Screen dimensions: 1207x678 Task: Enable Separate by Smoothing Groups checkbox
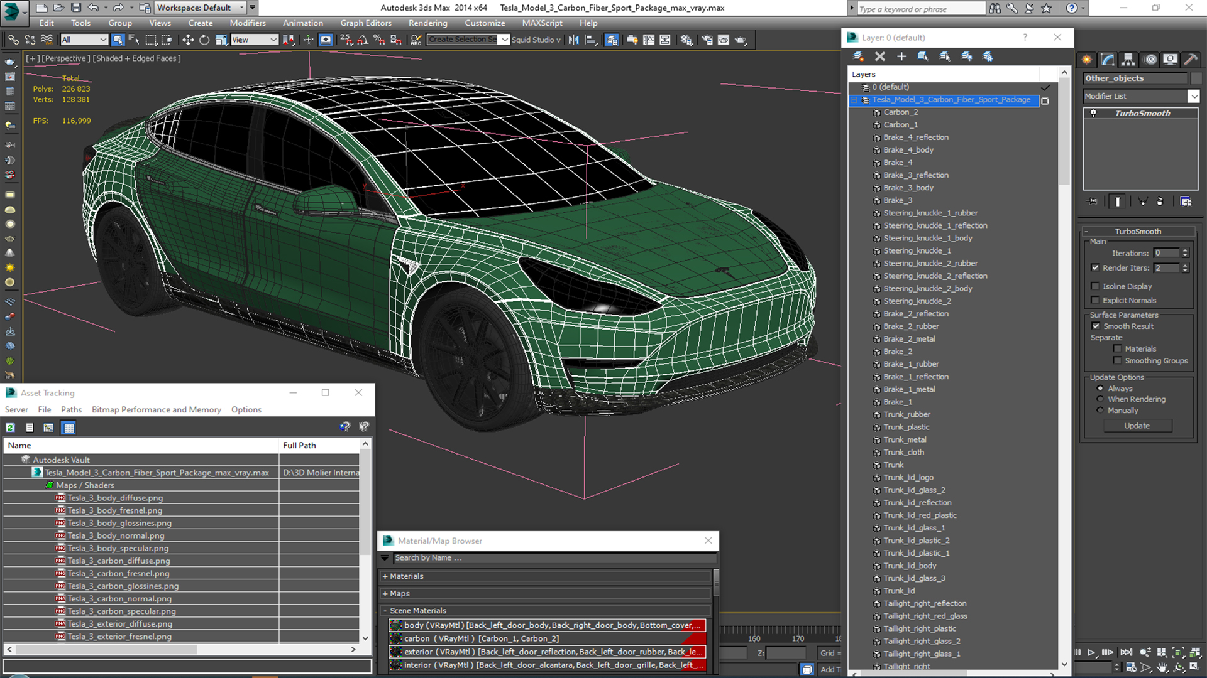(1117, 360)
